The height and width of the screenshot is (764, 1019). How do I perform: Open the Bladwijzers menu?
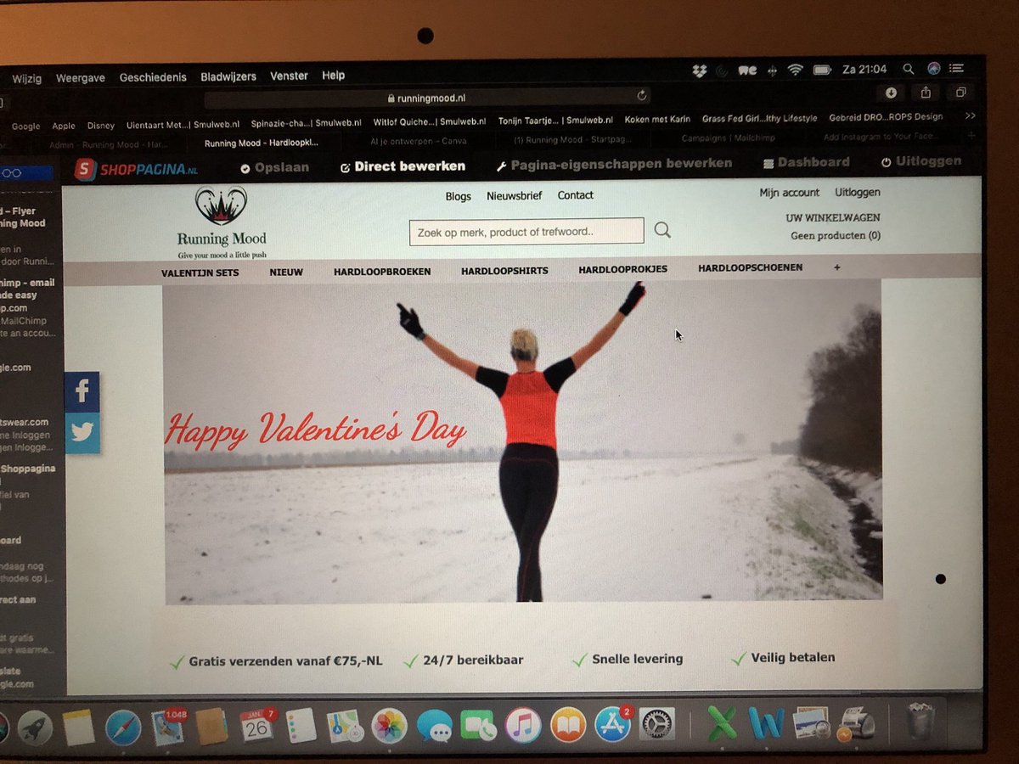[228, 76]
